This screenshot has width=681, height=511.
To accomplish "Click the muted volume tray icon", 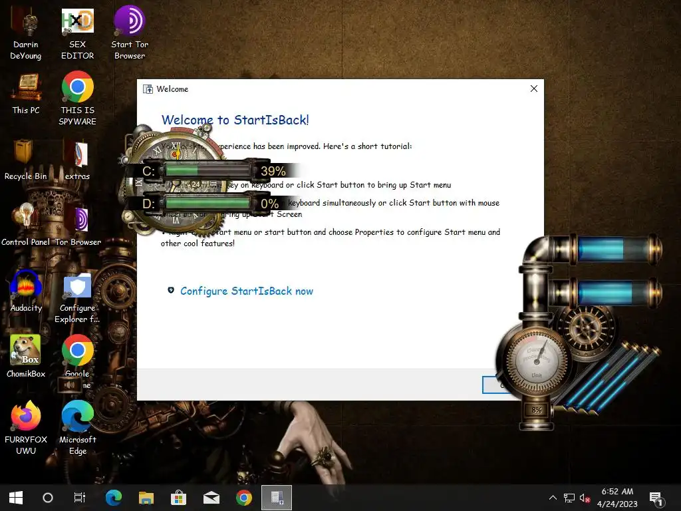I will 585,498.
